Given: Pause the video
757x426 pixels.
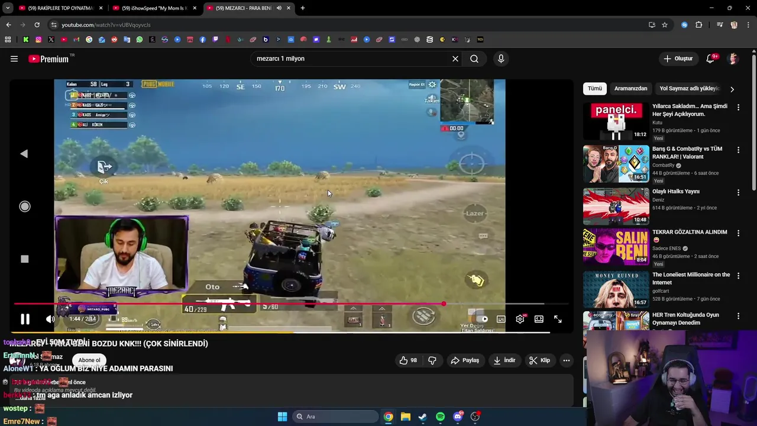Looking at the screenshot, I should tap(25, 319).
